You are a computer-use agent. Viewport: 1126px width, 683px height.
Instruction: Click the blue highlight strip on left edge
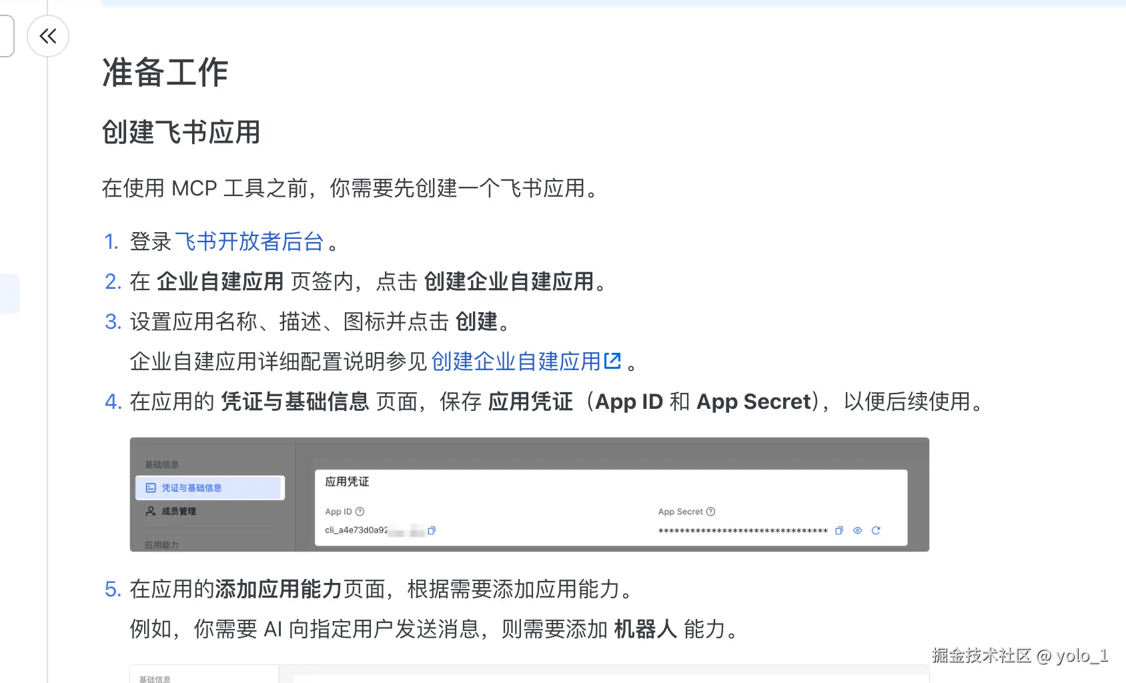tap(9, 293)
